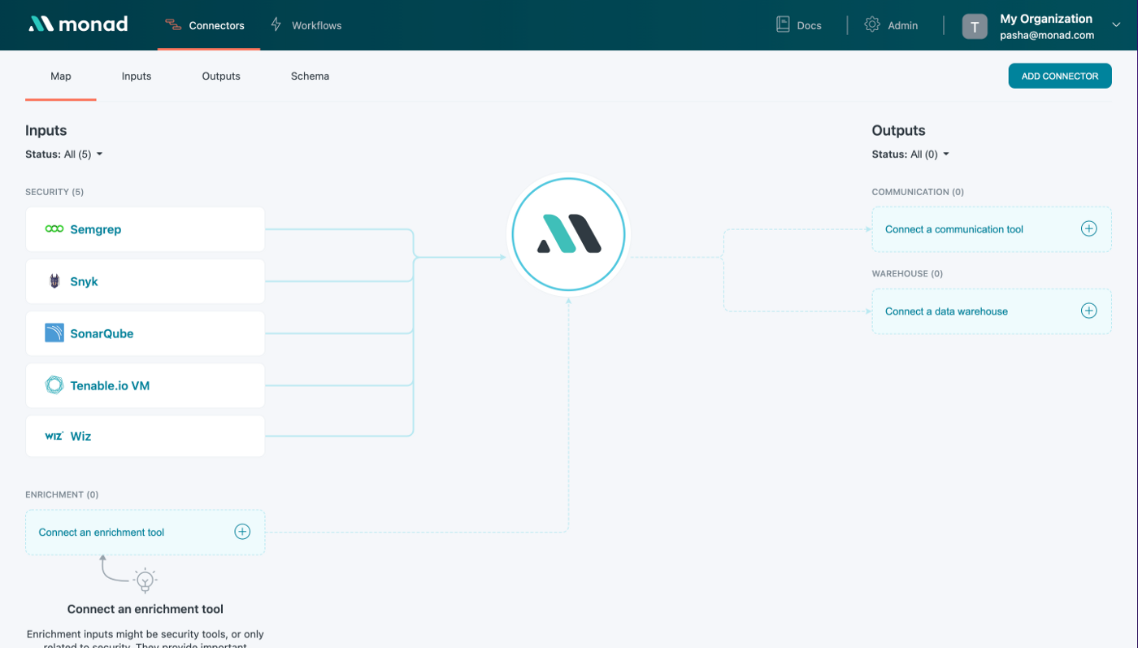Click the Semgrep logo icon
Image resolution: width=1138 pixels, height=648 pixels.
(54, 229)
